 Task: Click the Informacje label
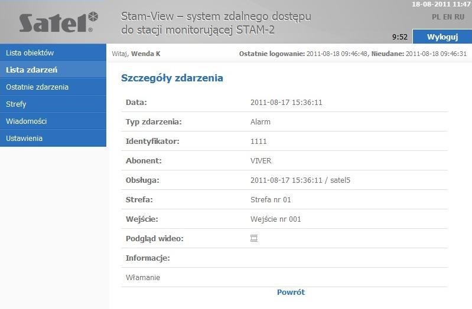[148, 258]
